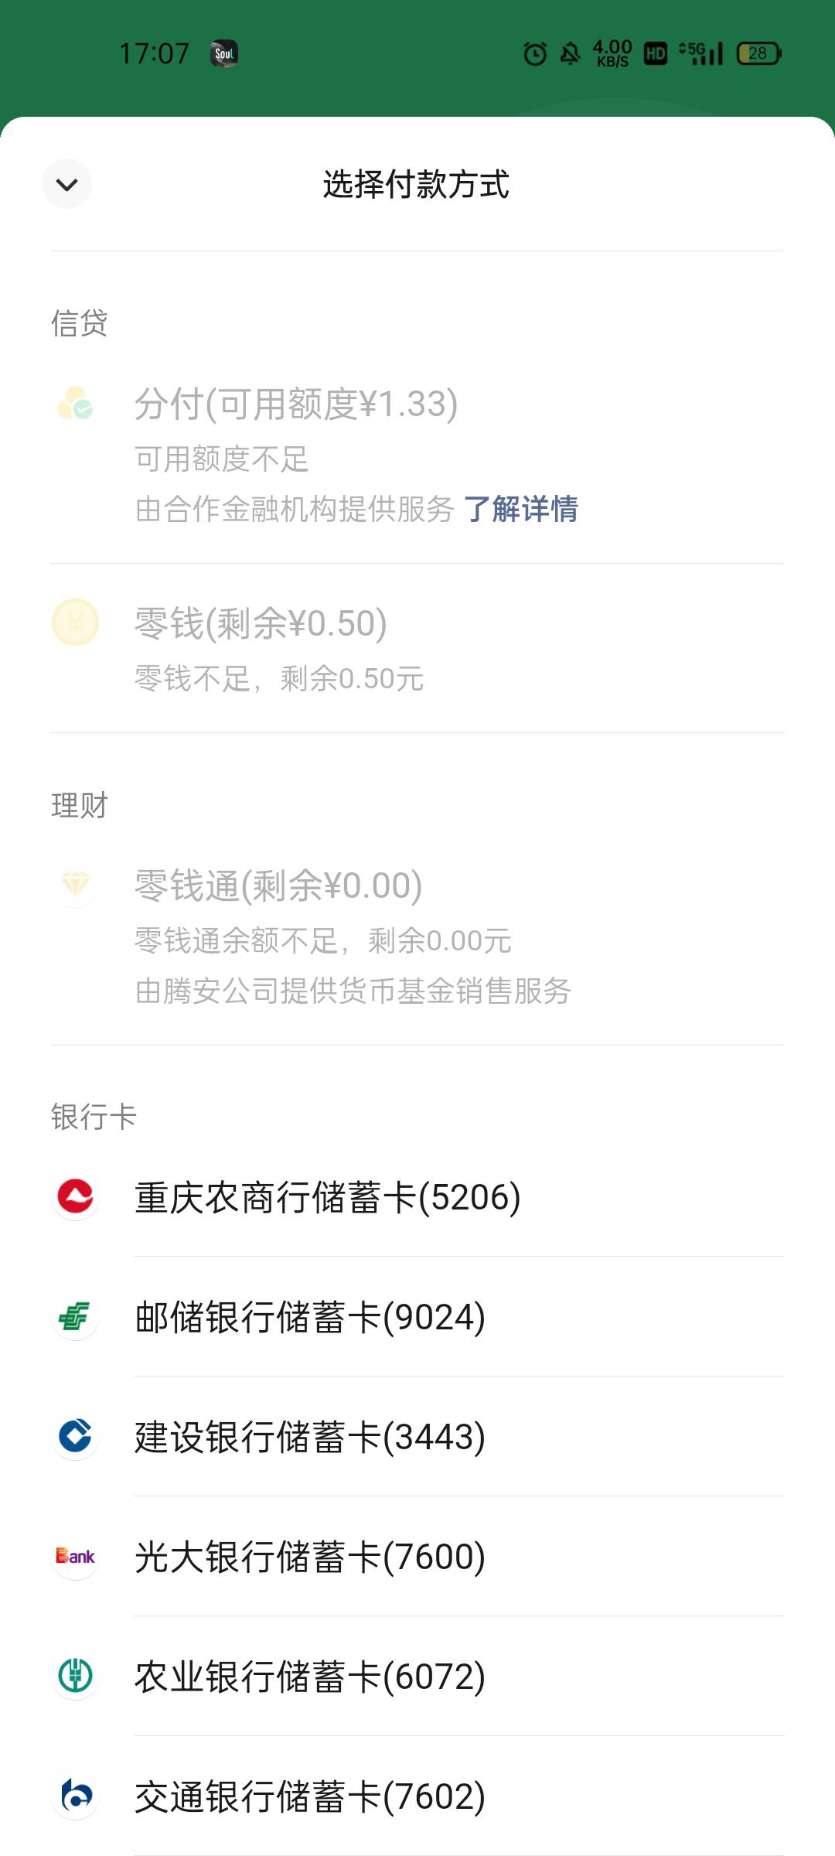Tap the 零钱 yellow coin icon
Image resolution: width=835 pixels, height=1856 pixels.
(75, 623)
